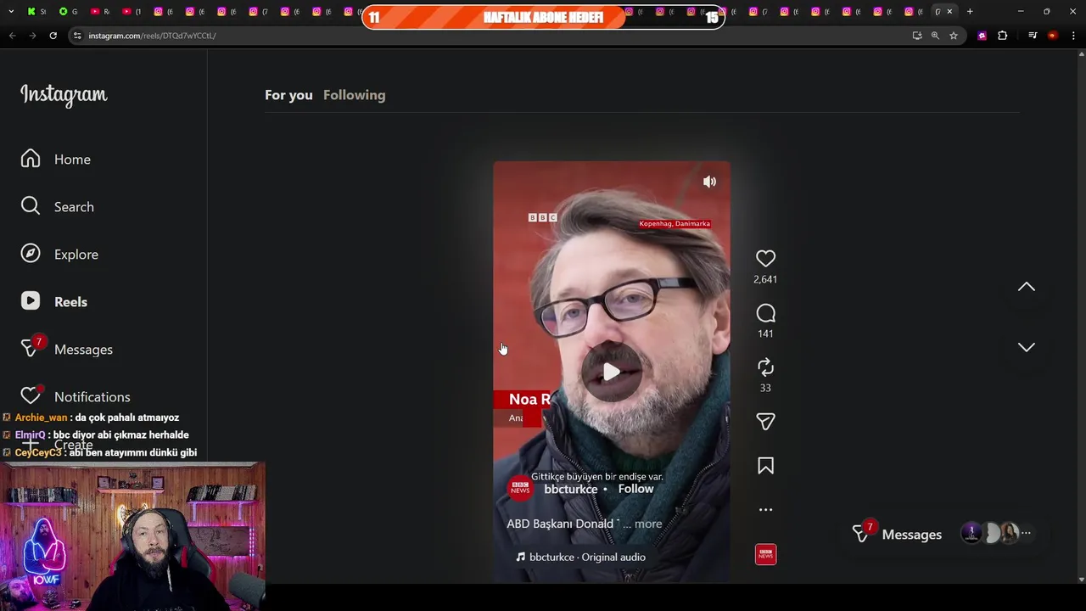Click the BBC News audio thumbnail
Viewport: 1086px width, 611px height.
765,554
